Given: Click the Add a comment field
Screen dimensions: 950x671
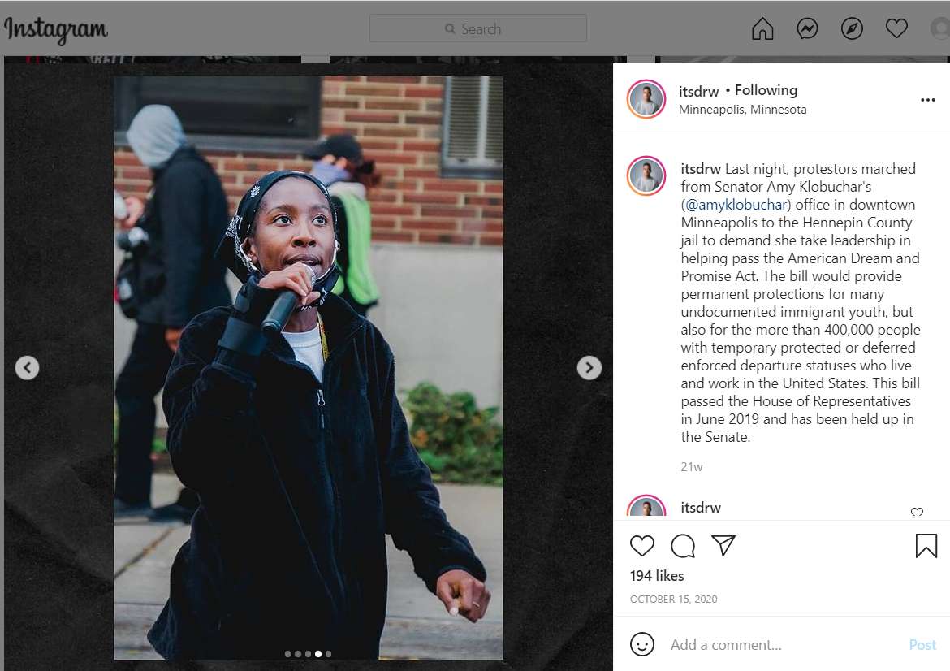Looking at the screenshot, I should [x=782, y=644].
